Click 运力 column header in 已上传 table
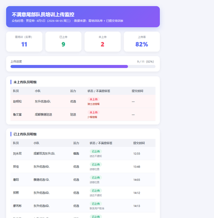This screenshot has height=218, width=214. point(76,143)
